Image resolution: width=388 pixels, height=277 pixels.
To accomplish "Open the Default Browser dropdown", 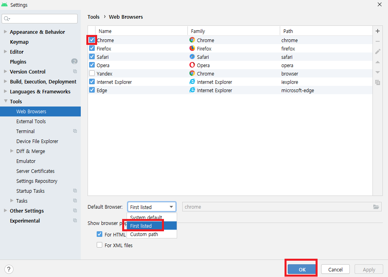I will point(152,207).
